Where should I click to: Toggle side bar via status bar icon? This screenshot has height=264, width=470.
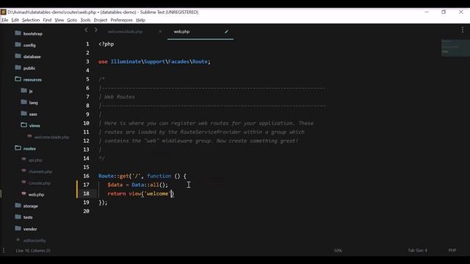pyautogui.click(x=4, y=250)
